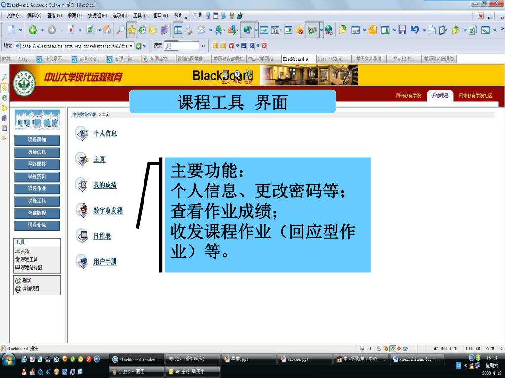505x378 pixels.
Task: Toggle the Favorites star toolbar button
Action: point(132,30)
